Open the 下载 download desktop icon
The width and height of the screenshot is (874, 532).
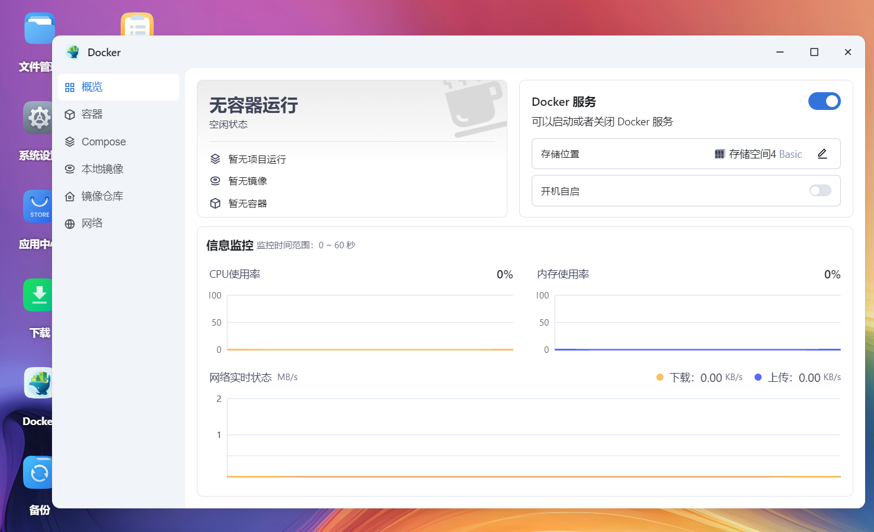39,294
